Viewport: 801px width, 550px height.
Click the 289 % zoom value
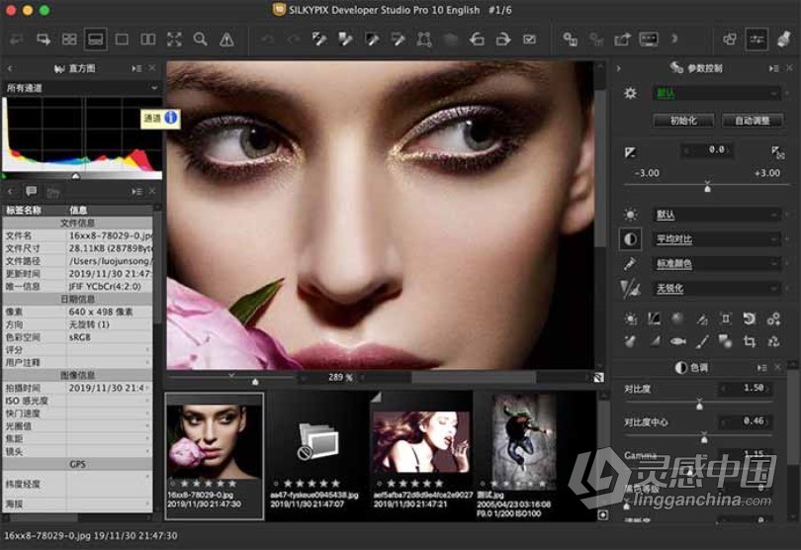(x=340, y=377)
